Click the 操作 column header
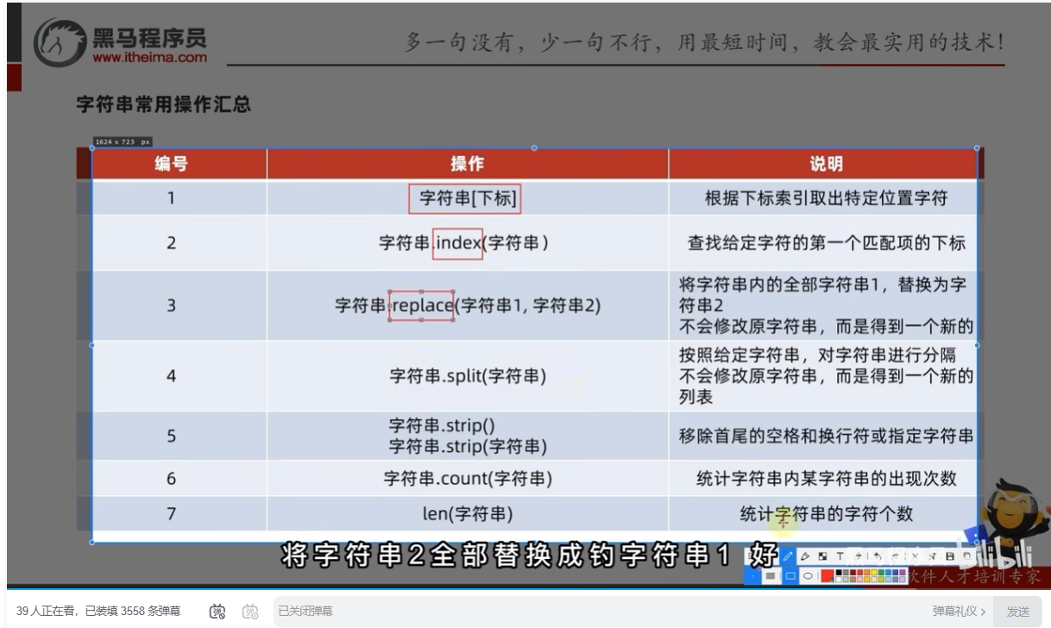 pyautogui.click(x=468, y=164)
